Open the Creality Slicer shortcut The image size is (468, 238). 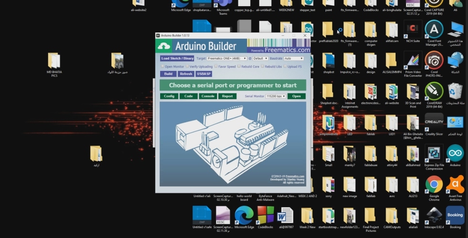pos(434,122)
